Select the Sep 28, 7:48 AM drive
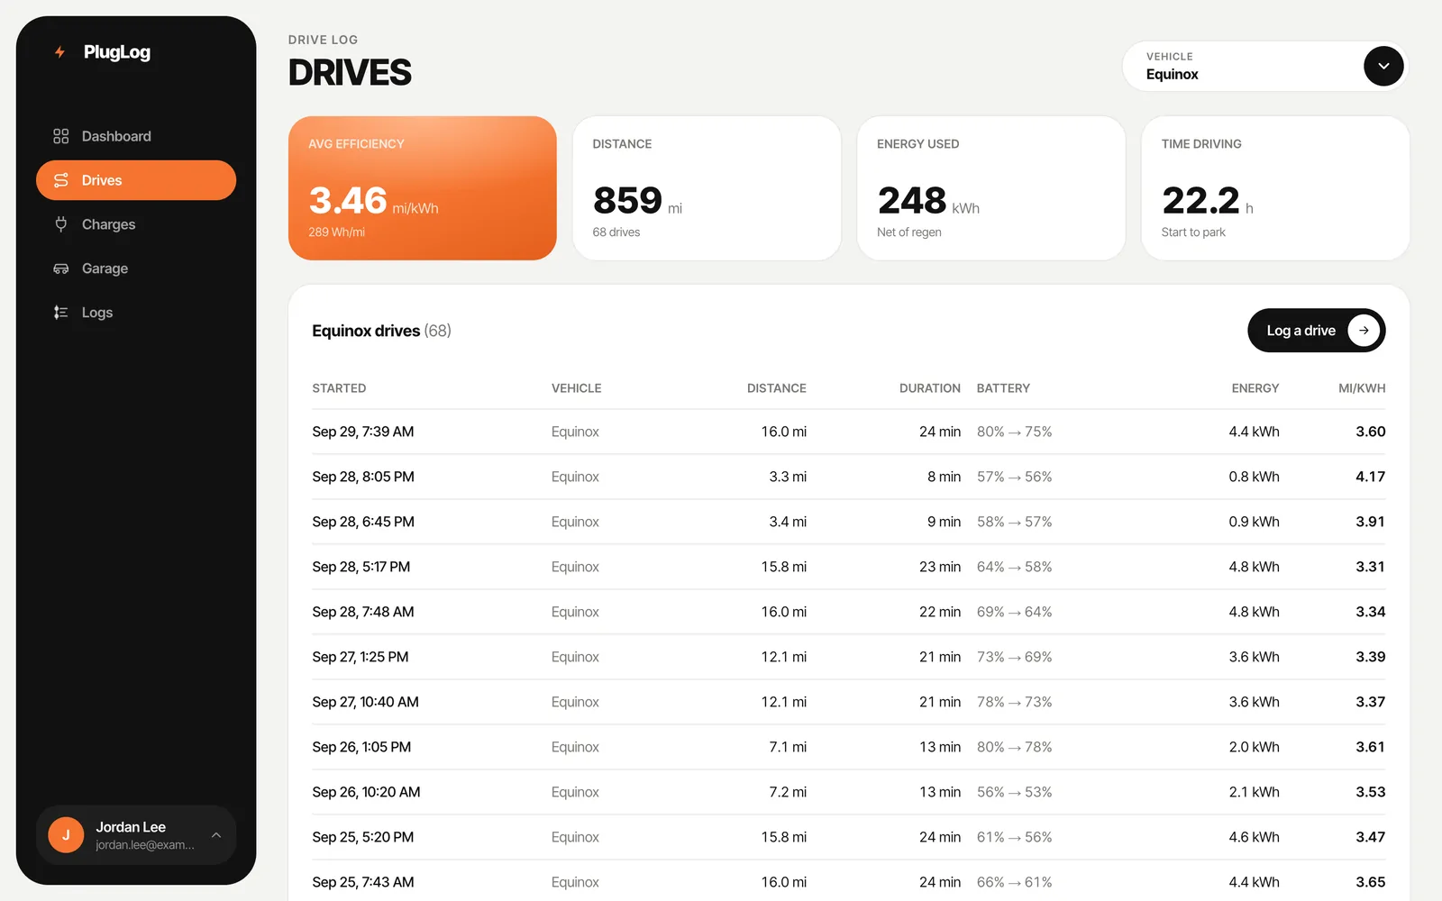The height and width of the screenshot is (901, 1442). 849,612
